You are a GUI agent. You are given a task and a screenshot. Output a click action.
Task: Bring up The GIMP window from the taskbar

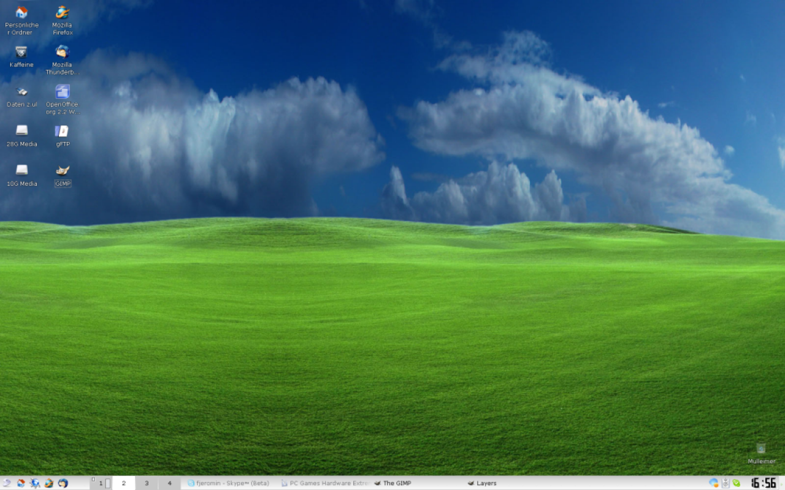(x=418, y=483)
